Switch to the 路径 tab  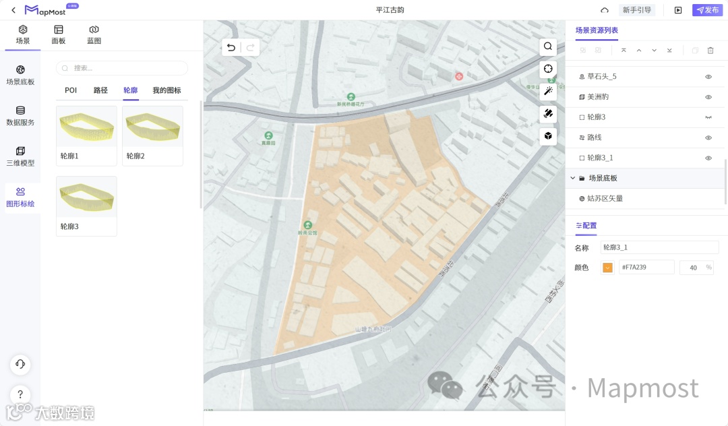click(100, 90)
